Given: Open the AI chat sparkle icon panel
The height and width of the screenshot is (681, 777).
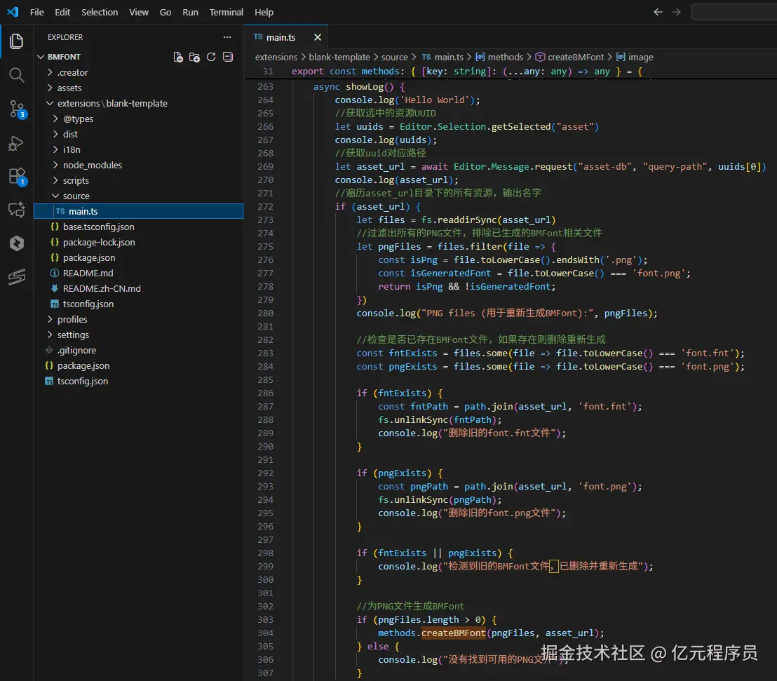Looking at the screenshot, I should point(16,210).
